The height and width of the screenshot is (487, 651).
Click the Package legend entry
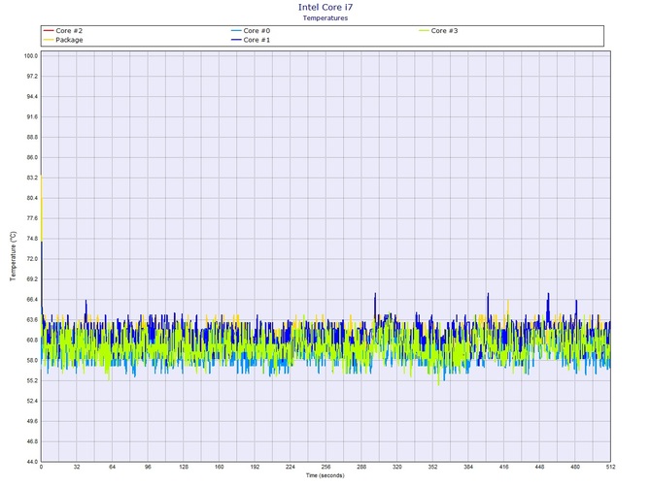[63, 40]
